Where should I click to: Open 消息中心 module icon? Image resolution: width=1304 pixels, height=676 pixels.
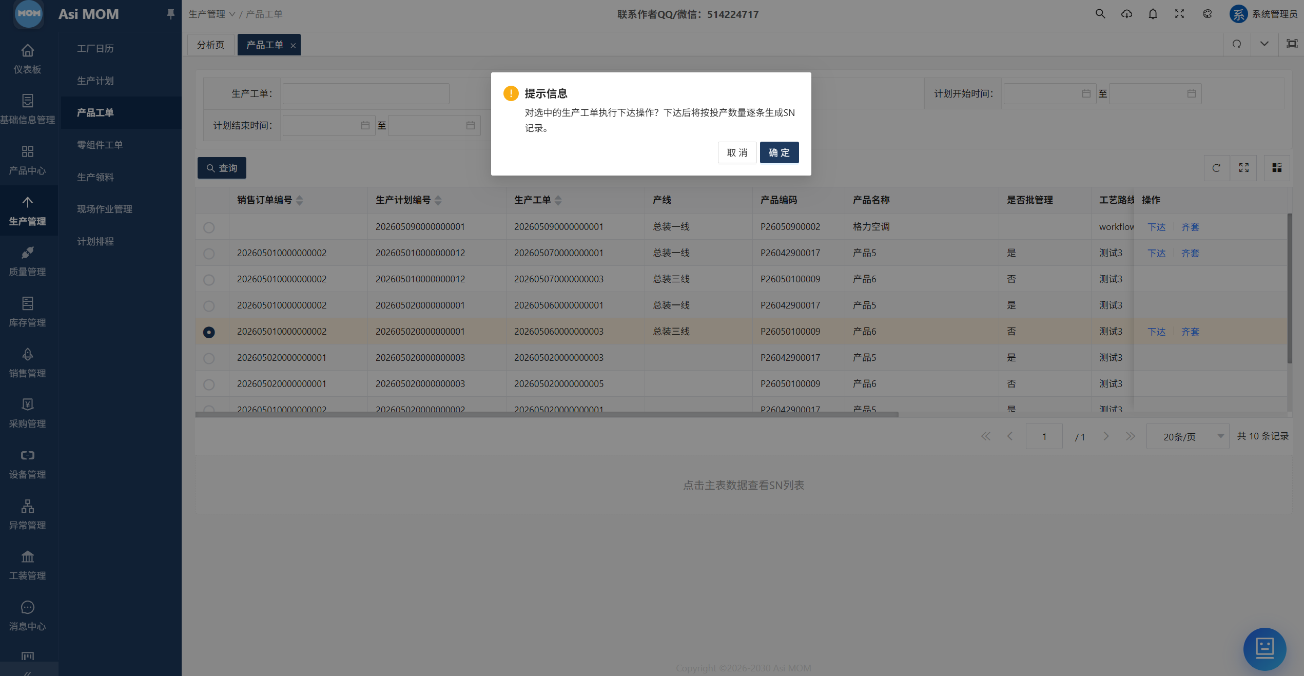[28, 607]
